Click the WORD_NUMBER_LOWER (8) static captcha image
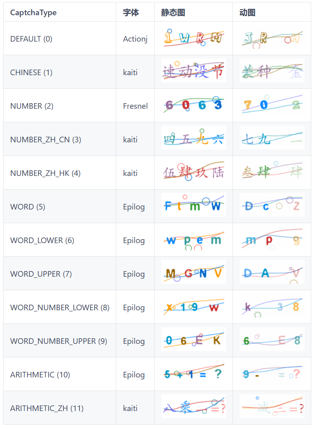 [x=194, y=307]
